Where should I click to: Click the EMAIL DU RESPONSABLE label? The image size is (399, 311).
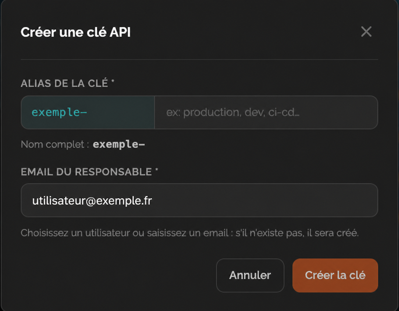(x=86, y=172)
